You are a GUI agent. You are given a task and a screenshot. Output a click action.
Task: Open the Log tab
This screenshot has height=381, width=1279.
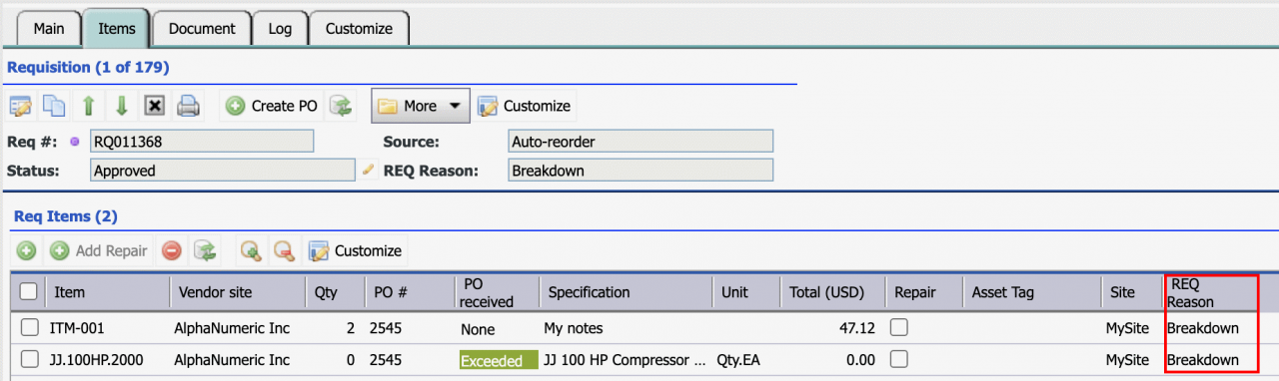(280, 28)
